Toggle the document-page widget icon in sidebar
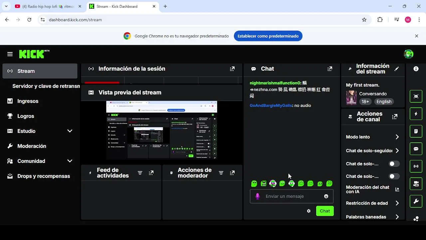The width and height of the screenshot is (426, 240). point(416,131)
